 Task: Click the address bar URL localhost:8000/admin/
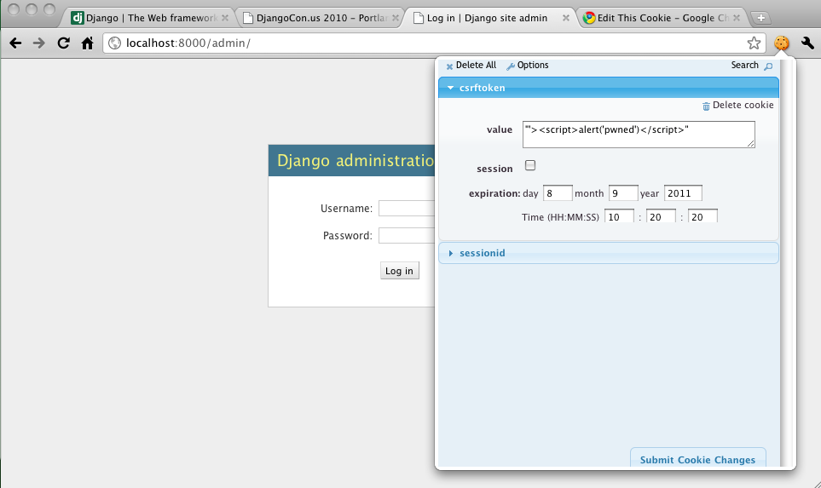(188, 43)
